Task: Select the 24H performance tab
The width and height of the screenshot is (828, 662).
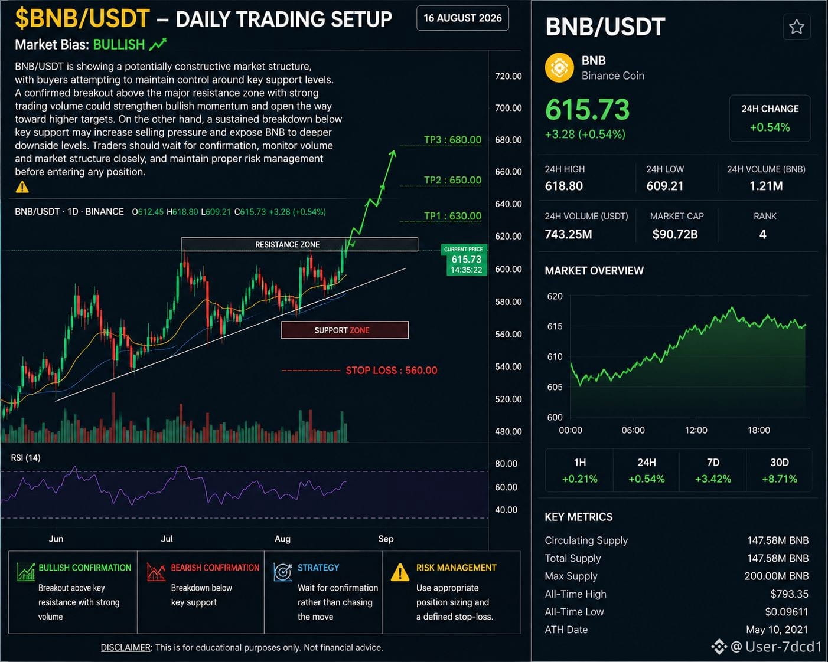Action: 646,470
